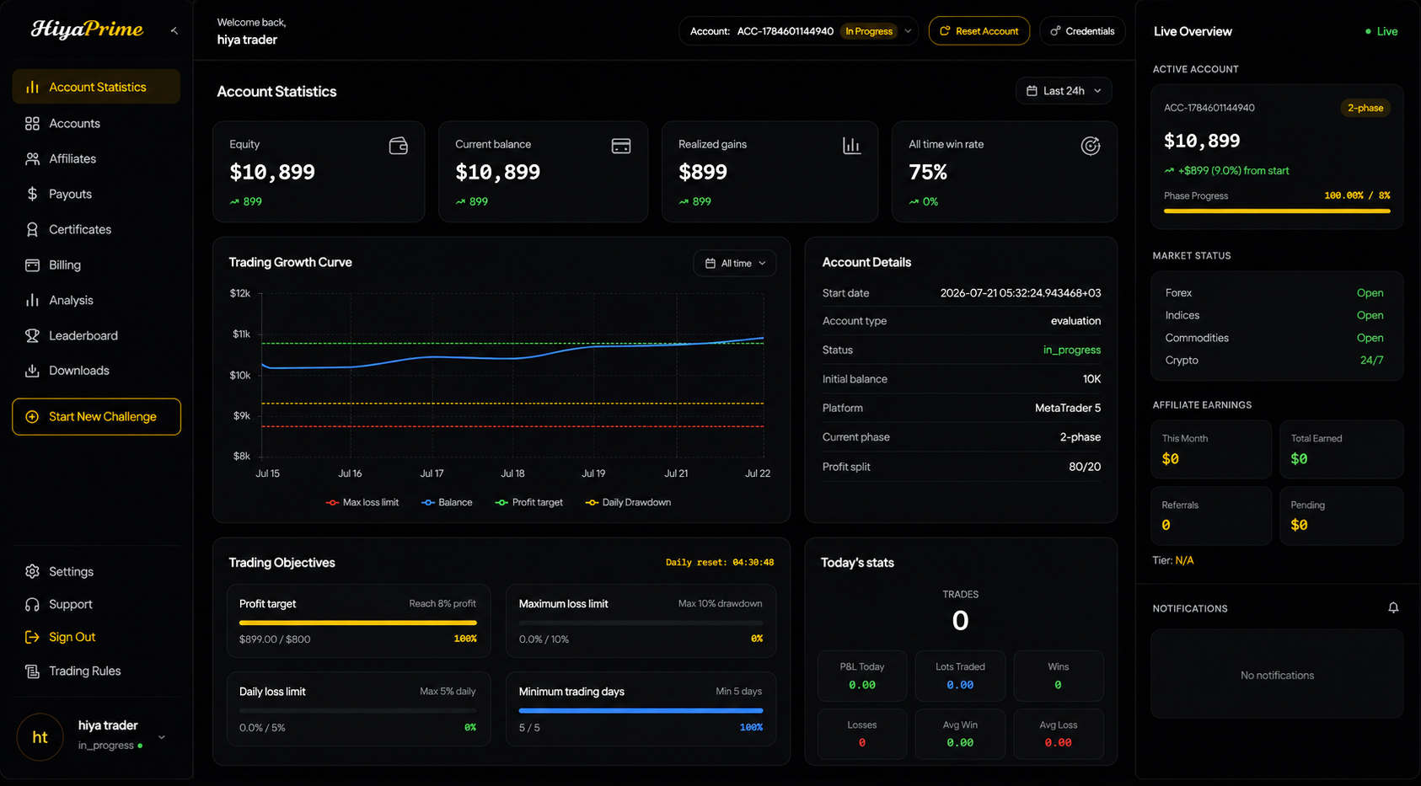Click the notifications bell icon
Viewport: 1421px width, 786px height.
[x=1393, y=608]
